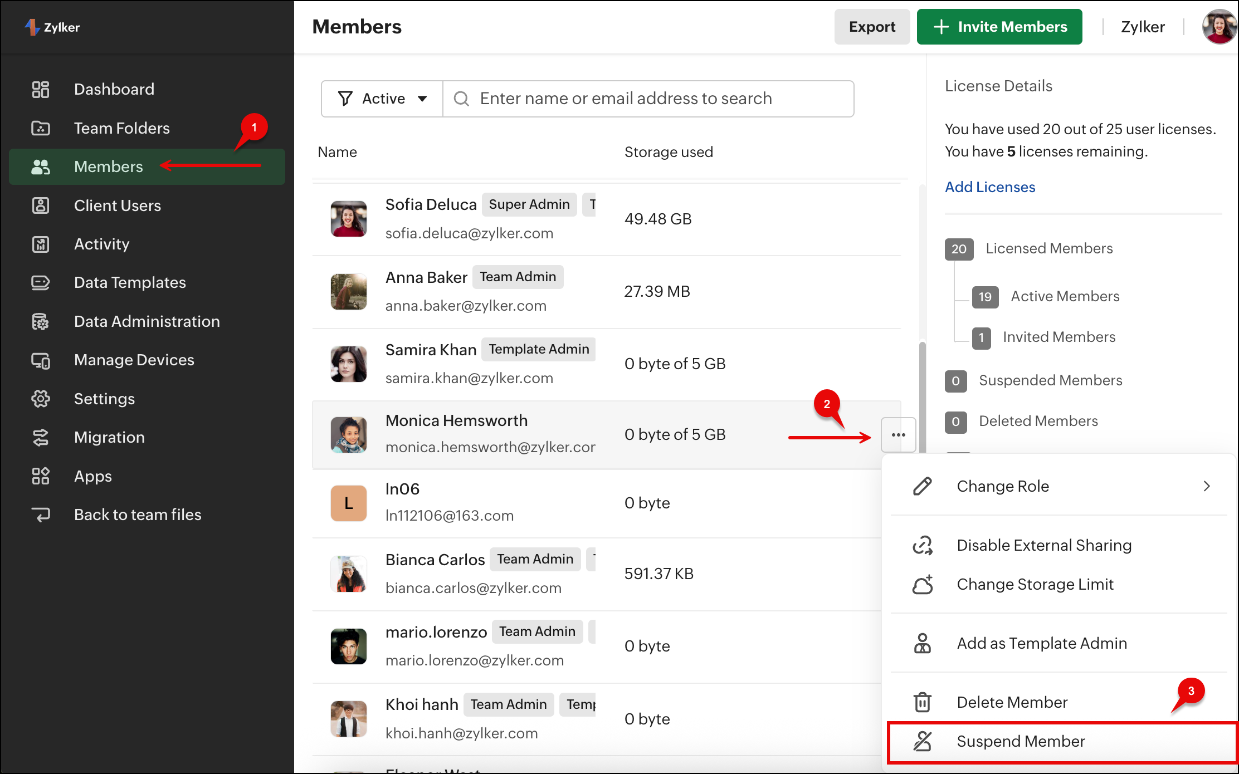
Task: Choose Delete Member menu option
Action: pyautogui.click(x=1012, y=702)
